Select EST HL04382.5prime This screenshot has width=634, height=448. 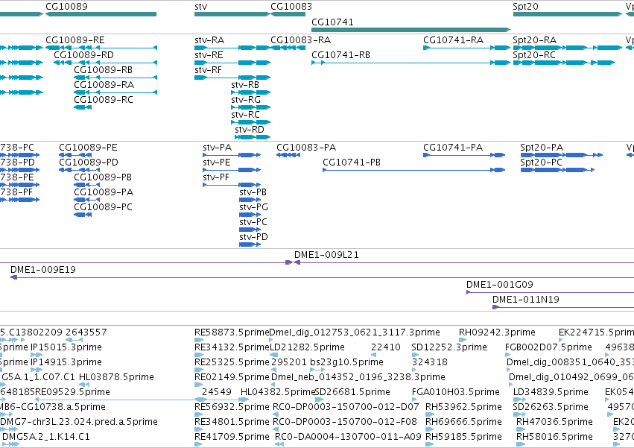click(244, 400)
